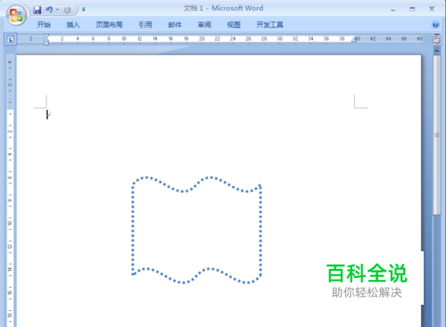Select the 开发工具 tab
Image resolution: width=446 pixels, height=327 pixels.
(269, 25)
